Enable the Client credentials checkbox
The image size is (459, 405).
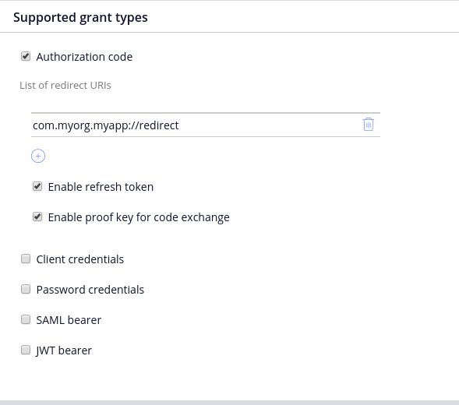tap(26, 259)
